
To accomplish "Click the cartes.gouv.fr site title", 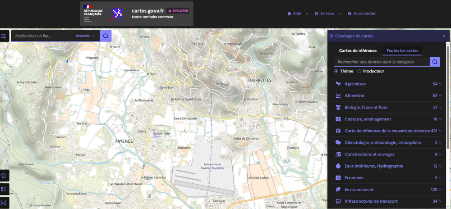I will coord(148,11).
